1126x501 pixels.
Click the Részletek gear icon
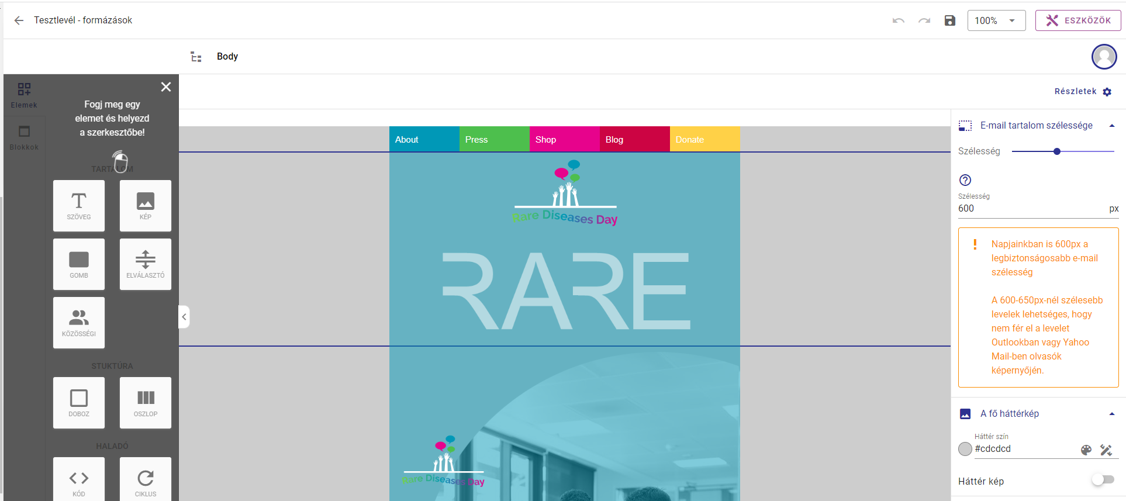tap(1107, 92)
